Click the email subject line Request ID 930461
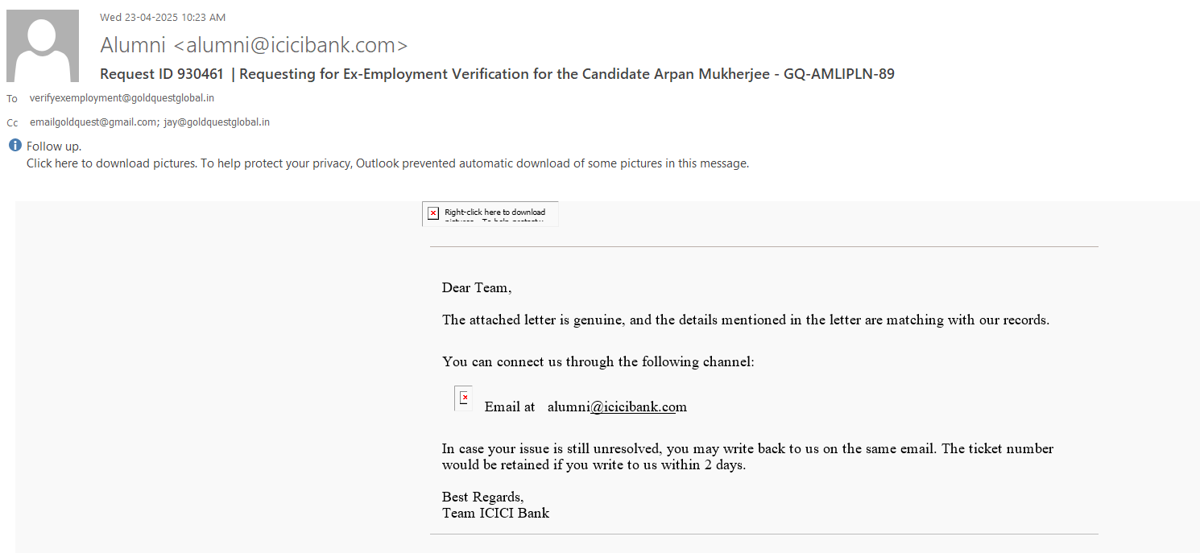Image resolution: width=1200 pixels, height=553 pixels. tap(497, 74)
